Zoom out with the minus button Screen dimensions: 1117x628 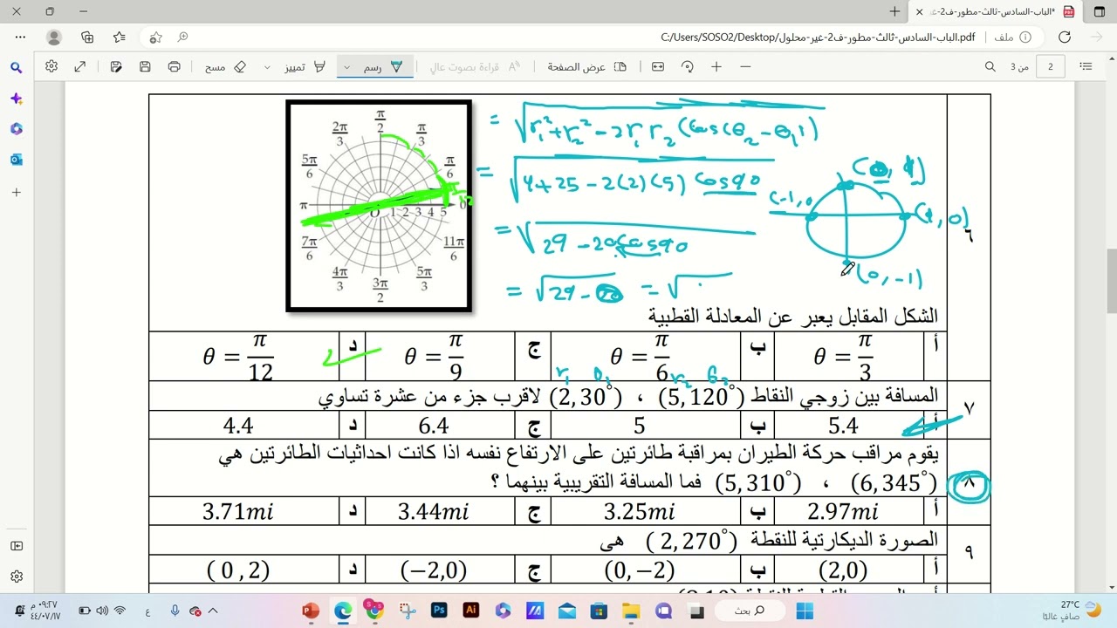(745, 66)
